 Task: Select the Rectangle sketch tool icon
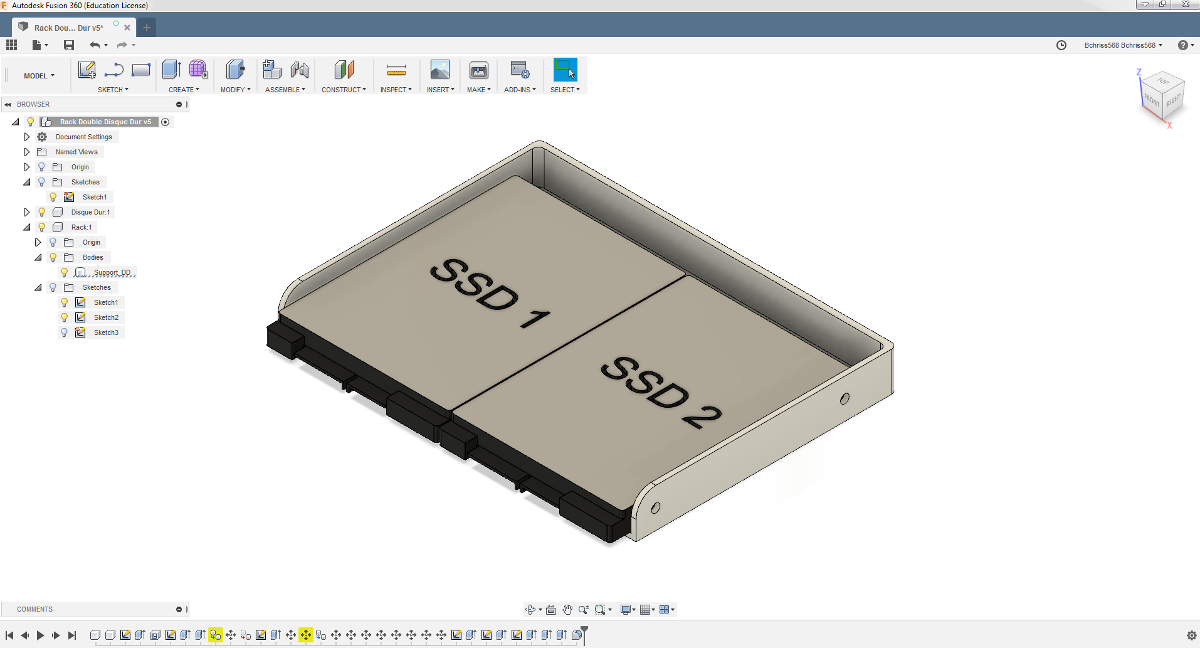[141, 70]
